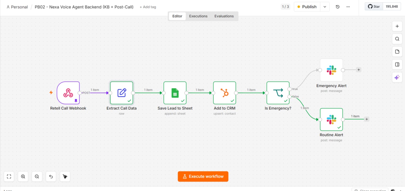Switch to the Evaluations tab
The height and width of the screenshot is (191, 405).
coord(224,16)
